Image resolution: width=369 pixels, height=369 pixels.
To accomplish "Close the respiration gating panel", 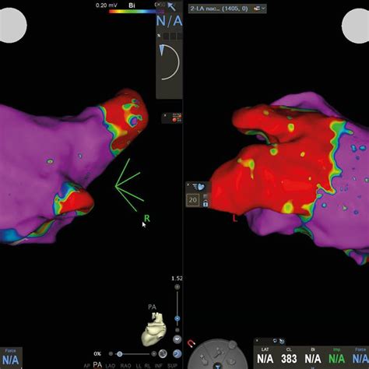I will (188, 184).
